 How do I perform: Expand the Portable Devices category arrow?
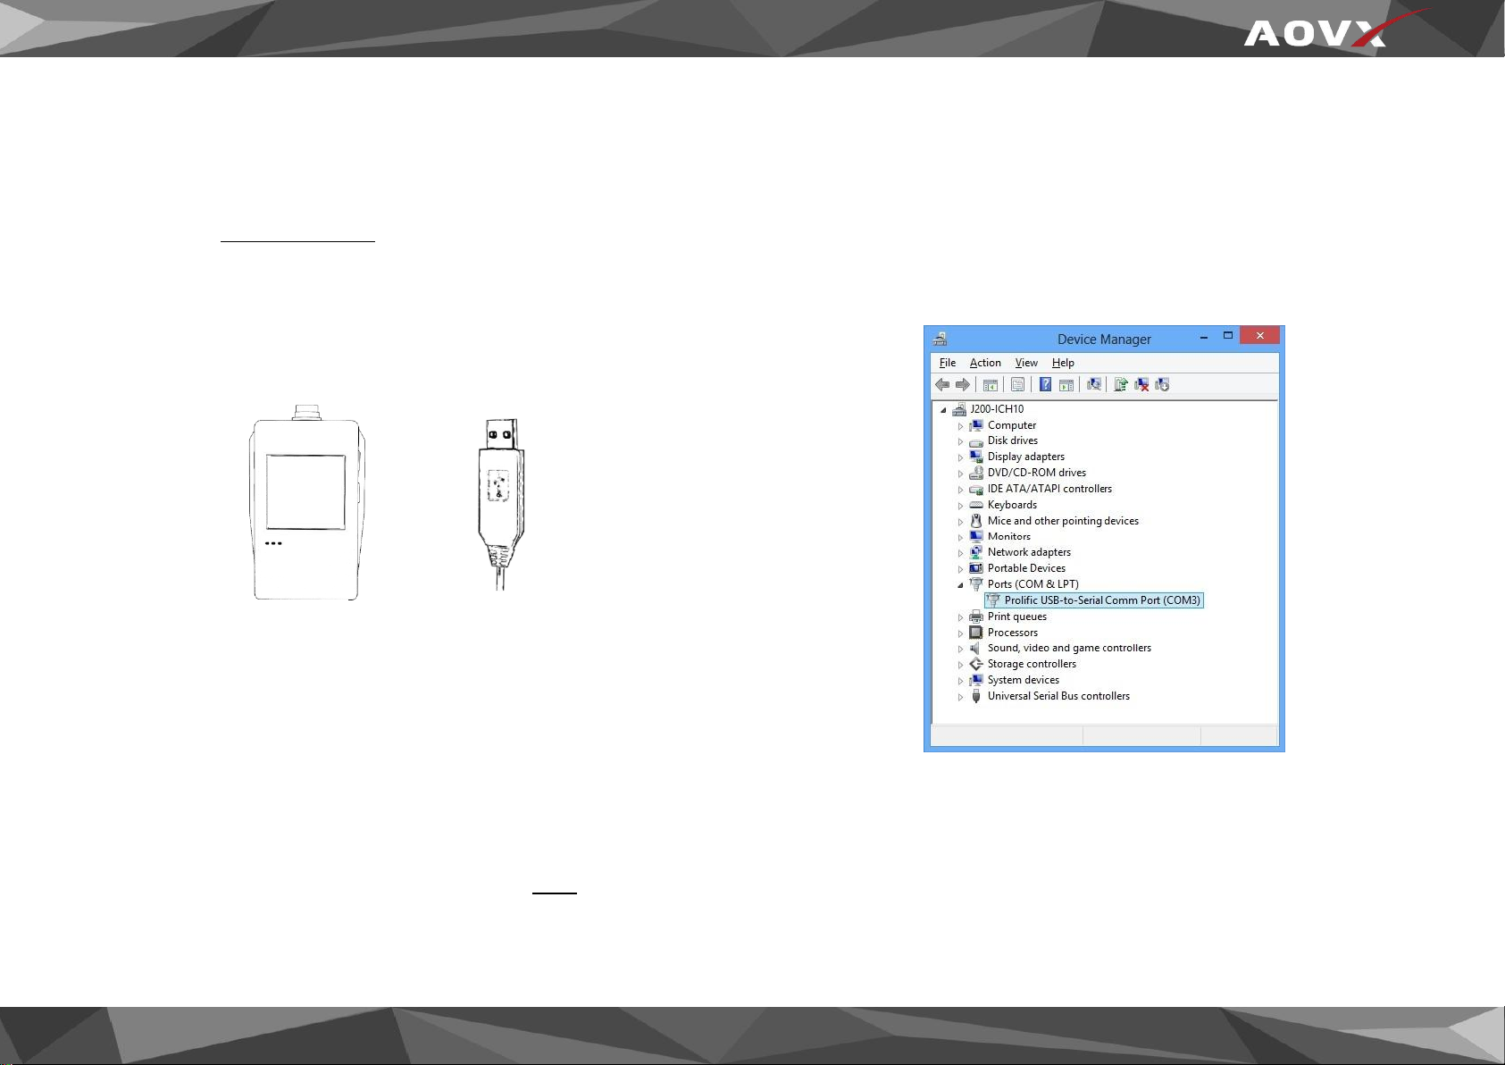pyautogui.click(x=961, y=569)
